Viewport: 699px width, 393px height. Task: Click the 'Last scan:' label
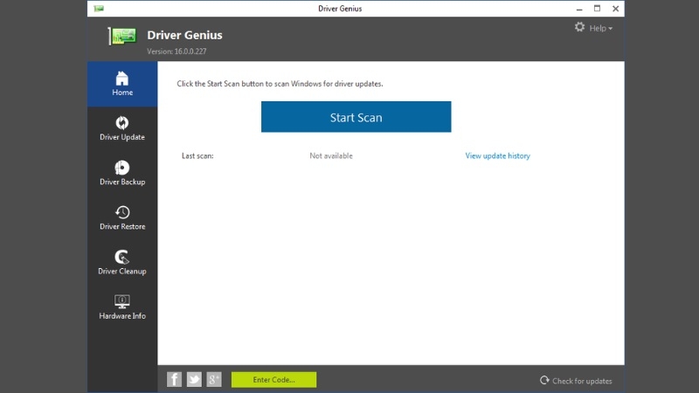click(x=197, y=156)
